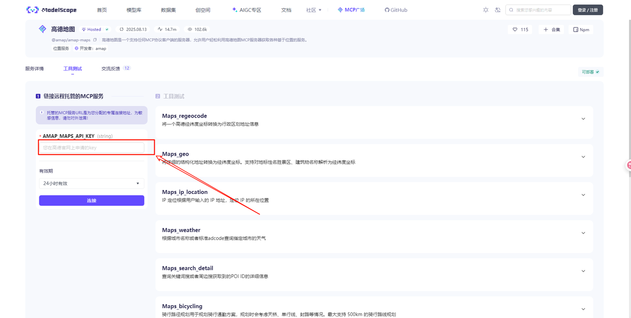Open the 24小时有效 validity dropdown
Image resolution: width=631 pixels, height=318 pixels.
tap(92, 183)
